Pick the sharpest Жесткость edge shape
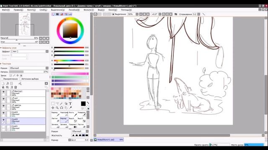Image resolution: width=268 pixels, height=150 pixels. [x=87, y=135]
